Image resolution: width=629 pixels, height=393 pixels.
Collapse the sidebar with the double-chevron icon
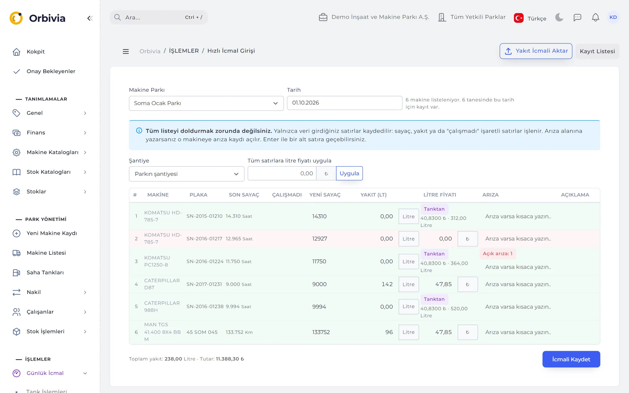(x=90, y=18)
